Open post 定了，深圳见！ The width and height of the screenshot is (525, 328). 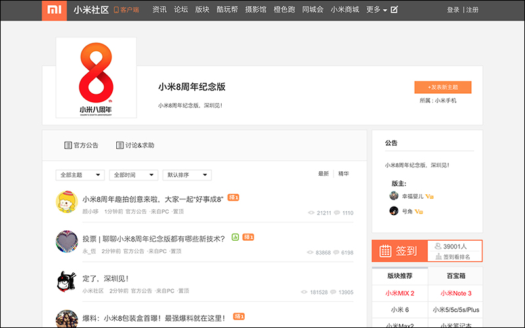106,278
